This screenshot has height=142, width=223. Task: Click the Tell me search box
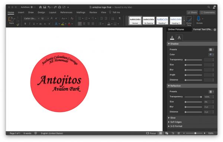(x=114, y=13)
